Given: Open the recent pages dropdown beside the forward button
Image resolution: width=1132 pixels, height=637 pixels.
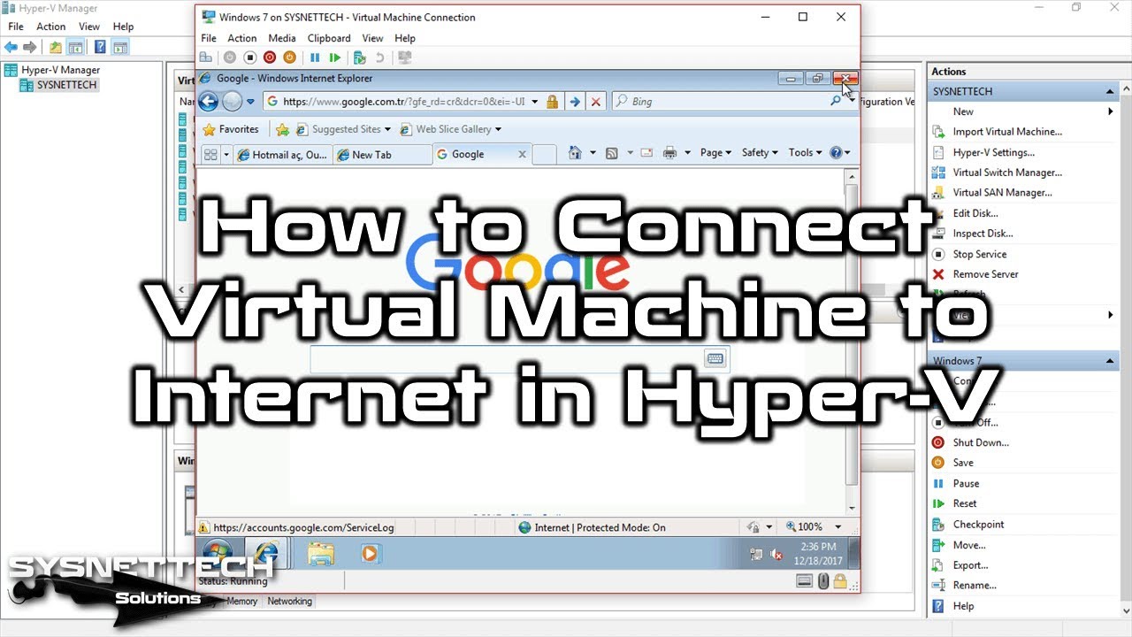Looking at the screenshot, I should (x=250, y=102).
